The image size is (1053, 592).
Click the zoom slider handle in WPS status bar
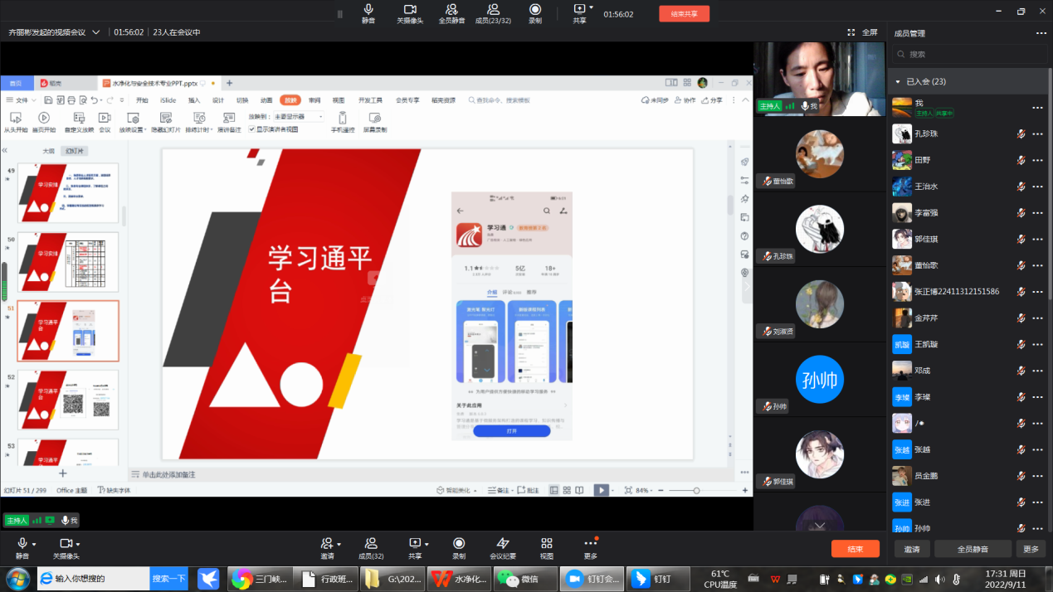(696, 491)
